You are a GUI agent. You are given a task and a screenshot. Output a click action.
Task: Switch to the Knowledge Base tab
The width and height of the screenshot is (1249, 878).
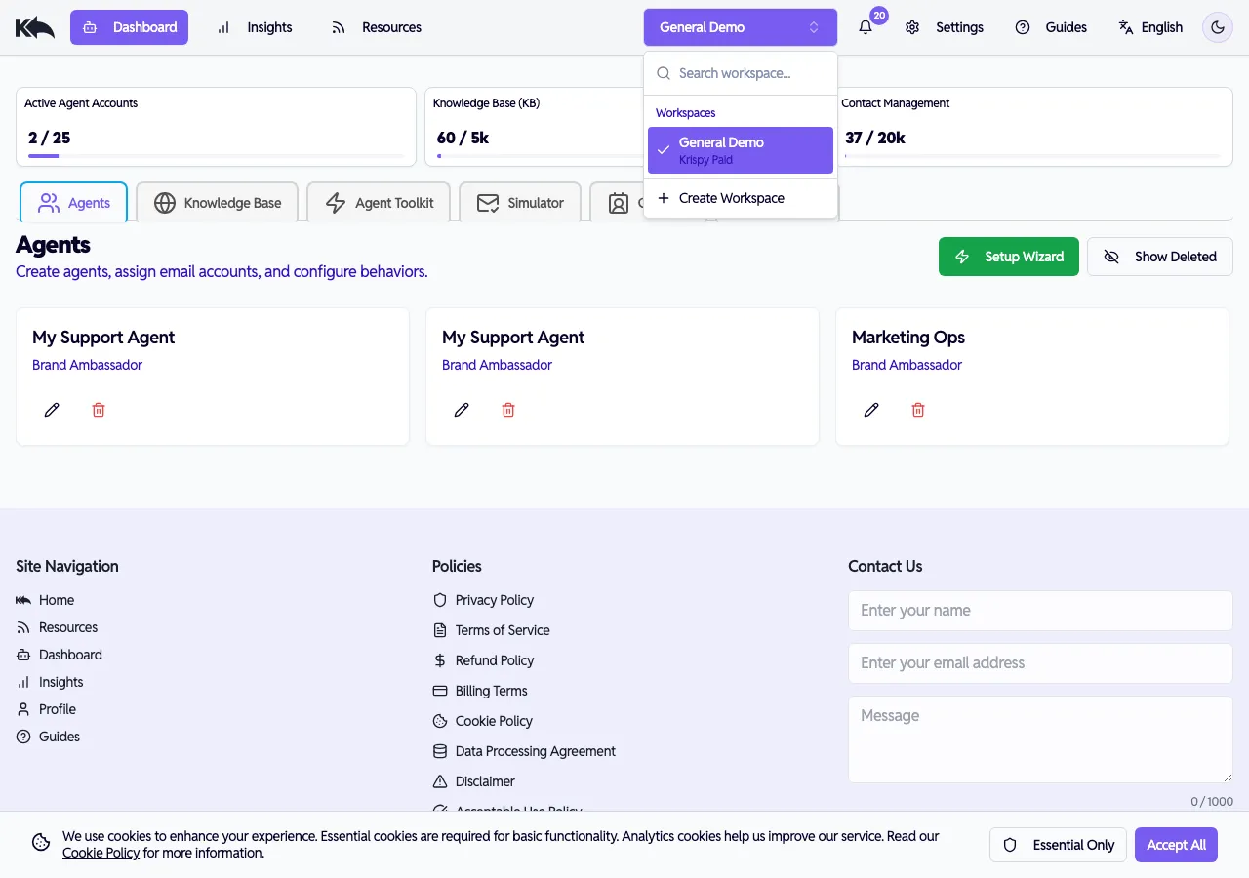[219, 203]
